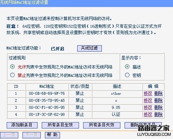Click the description cell 'other'
Screen dimensions: 173x139
coord(117,93)
